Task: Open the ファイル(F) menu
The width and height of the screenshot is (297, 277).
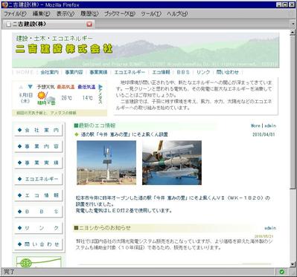Action: (15, 14)
